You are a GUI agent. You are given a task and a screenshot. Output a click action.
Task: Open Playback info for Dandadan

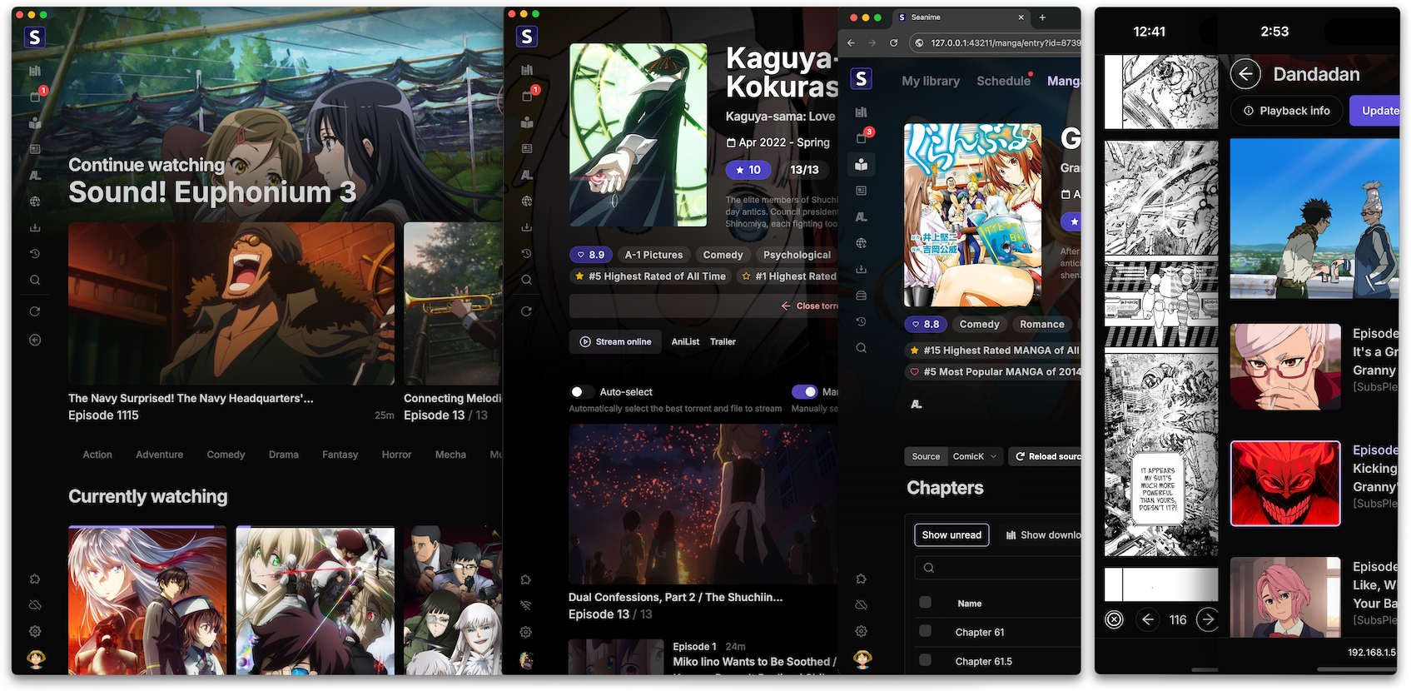pos(1286,111)
